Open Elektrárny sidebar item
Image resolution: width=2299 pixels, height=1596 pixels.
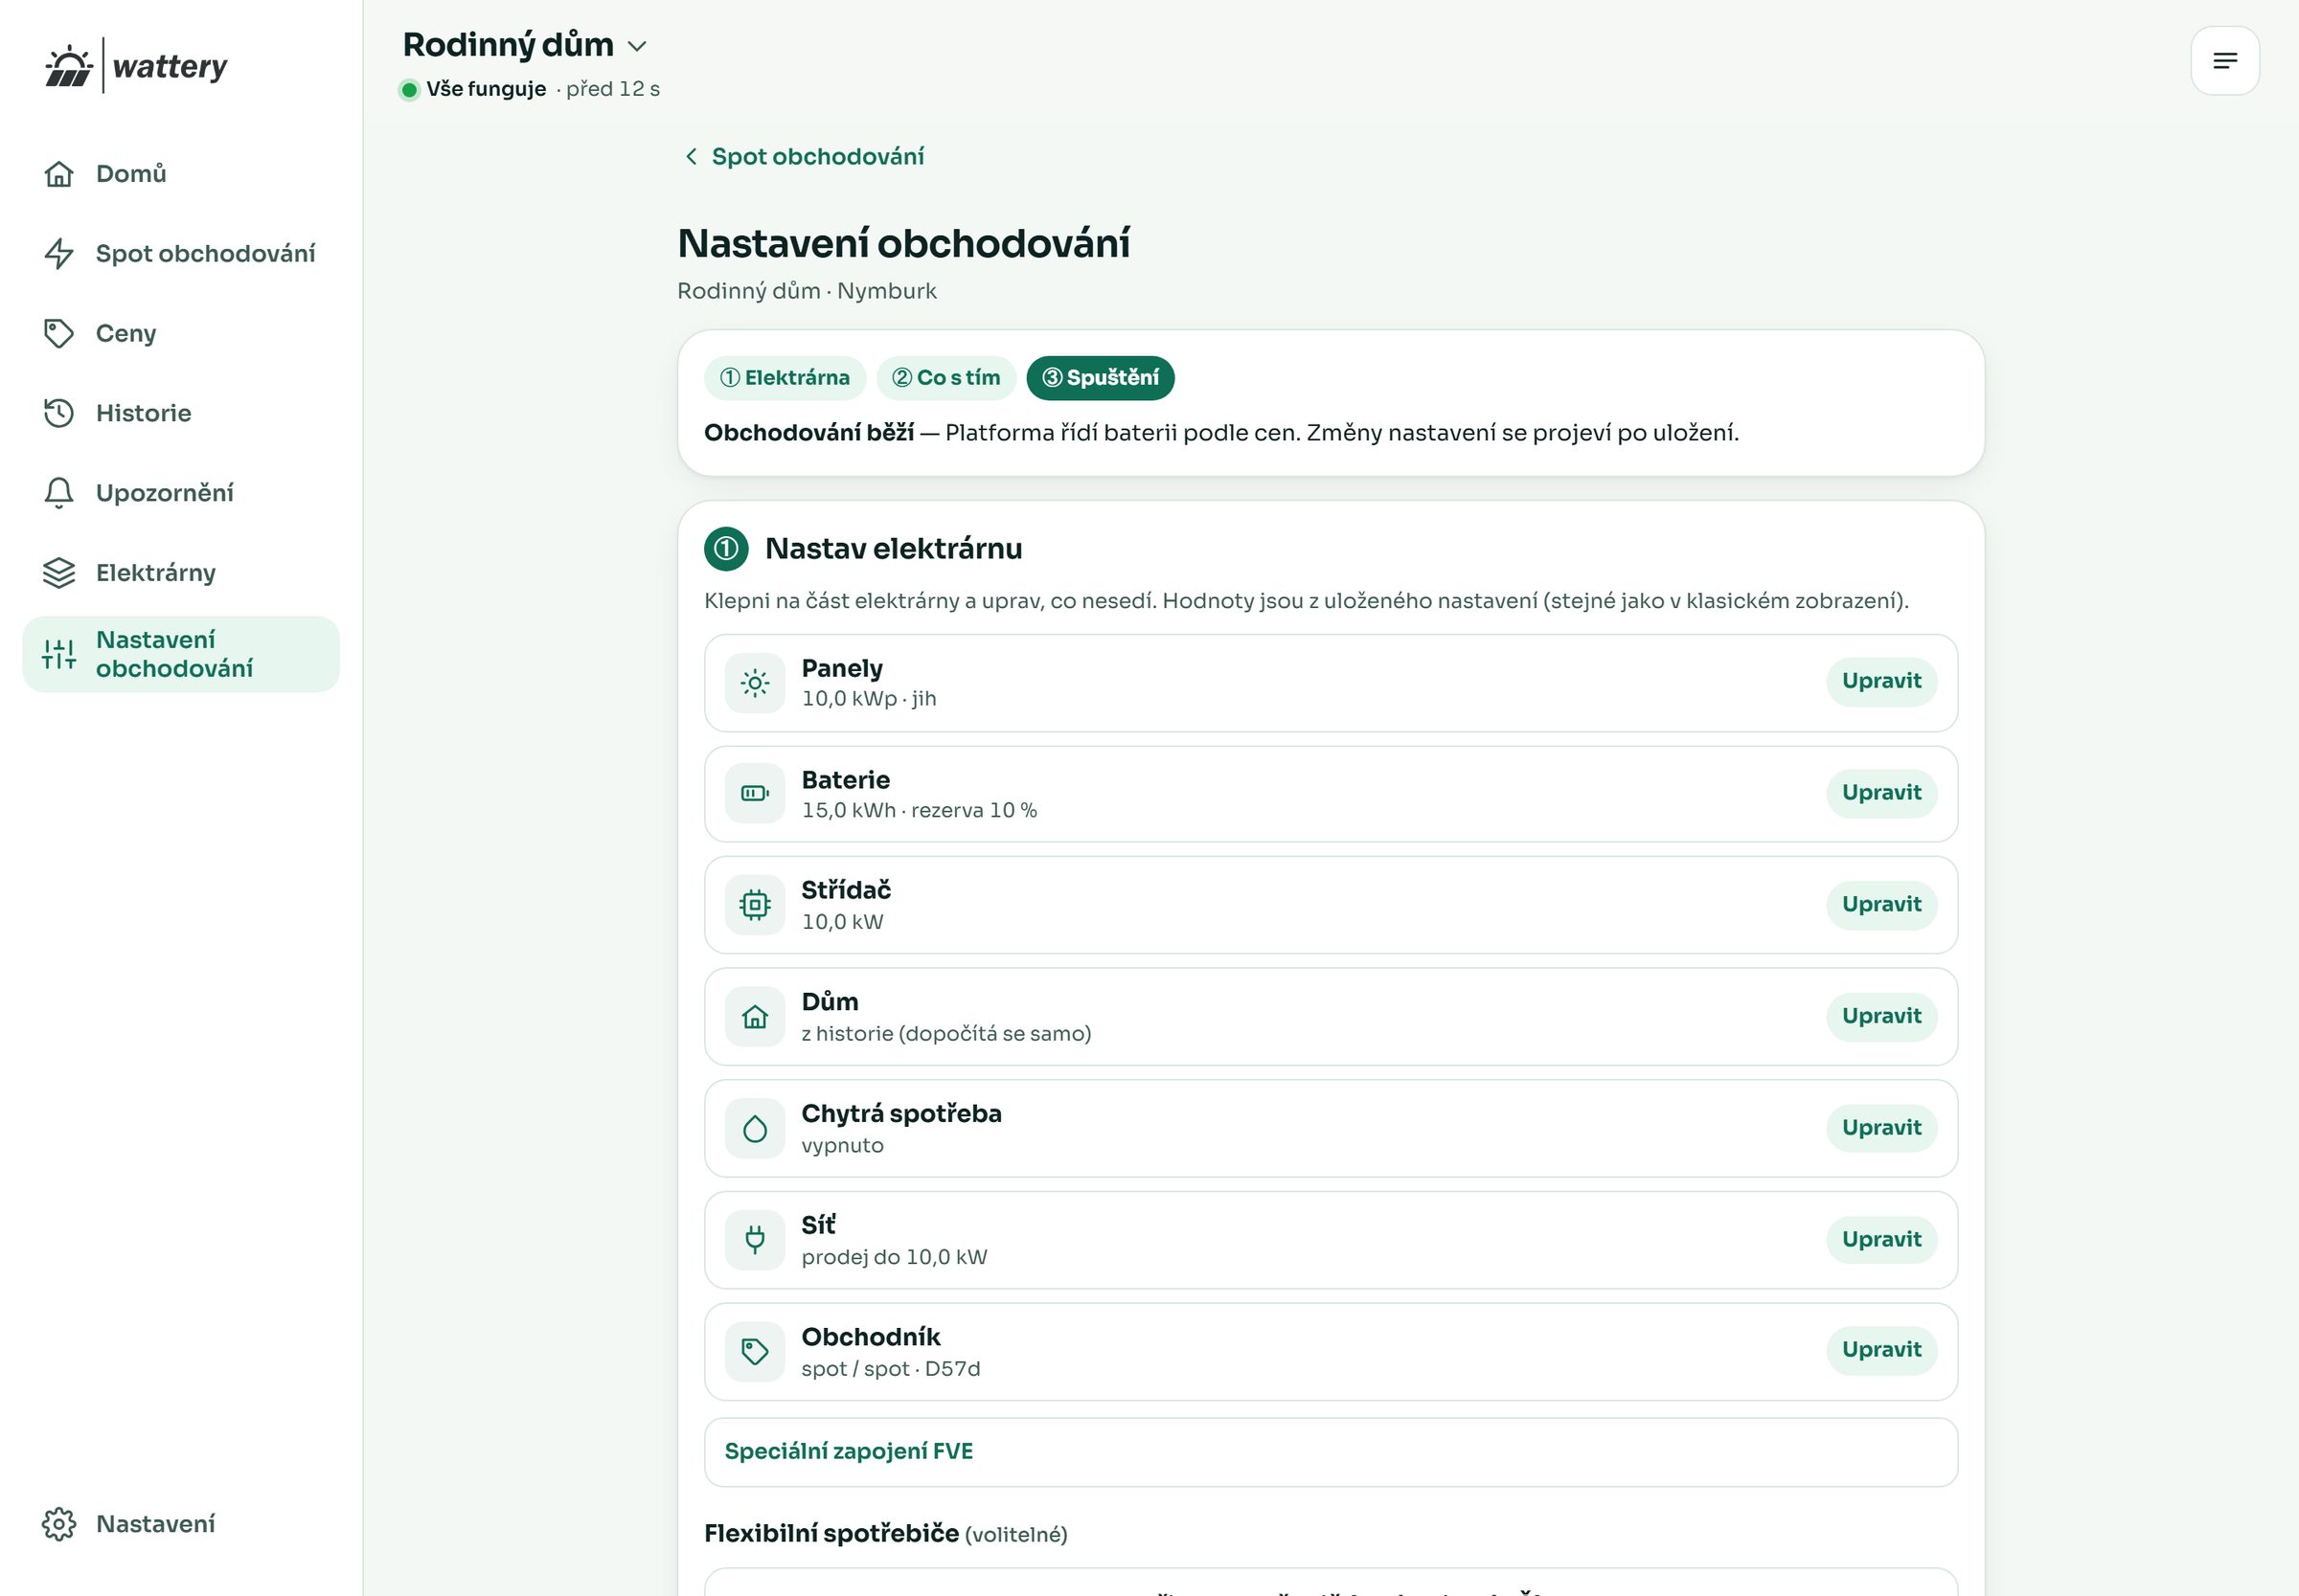[x=181, y=573]
